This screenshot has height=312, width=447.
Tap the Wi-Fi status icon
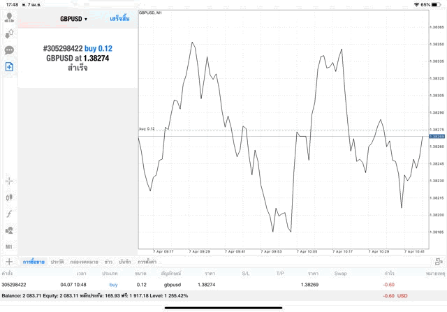tap(417, 5)
